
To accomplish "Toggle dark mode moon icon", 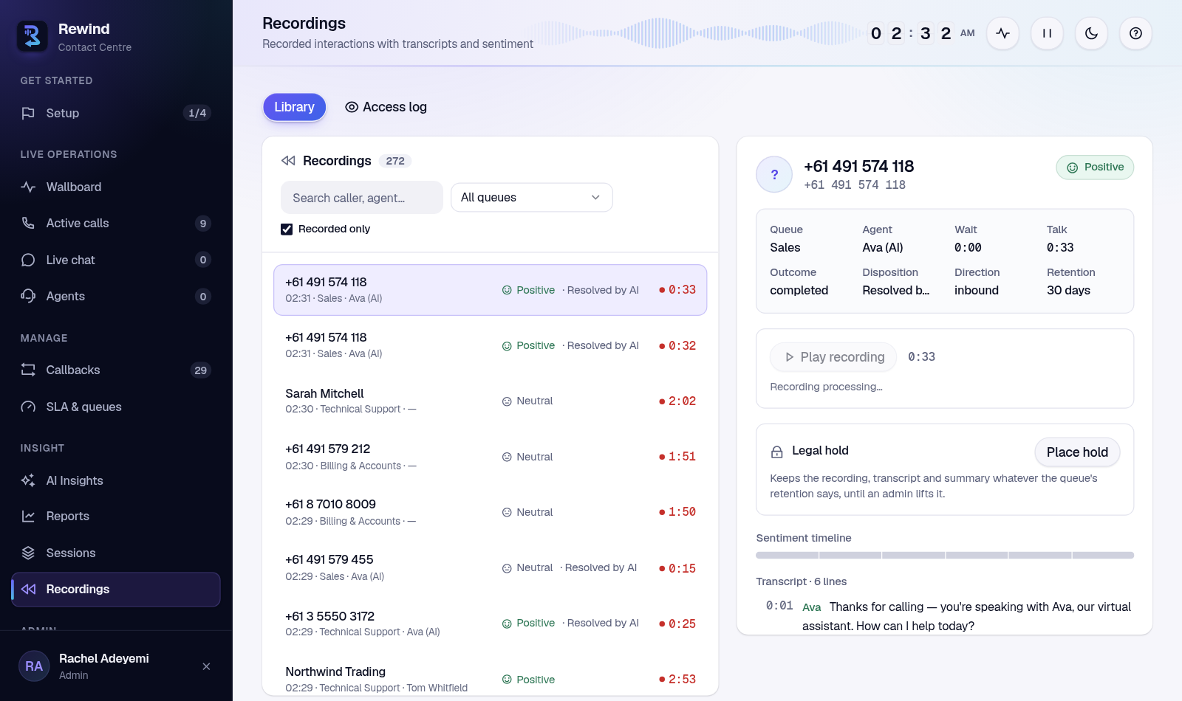I will 1091,33.
